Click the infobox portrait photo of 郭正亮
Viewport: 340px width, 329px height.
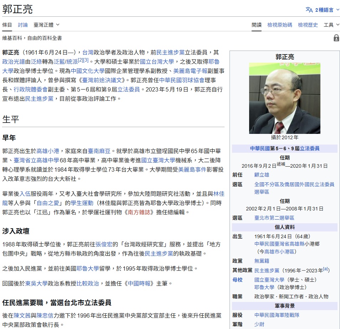coord(284,98)
